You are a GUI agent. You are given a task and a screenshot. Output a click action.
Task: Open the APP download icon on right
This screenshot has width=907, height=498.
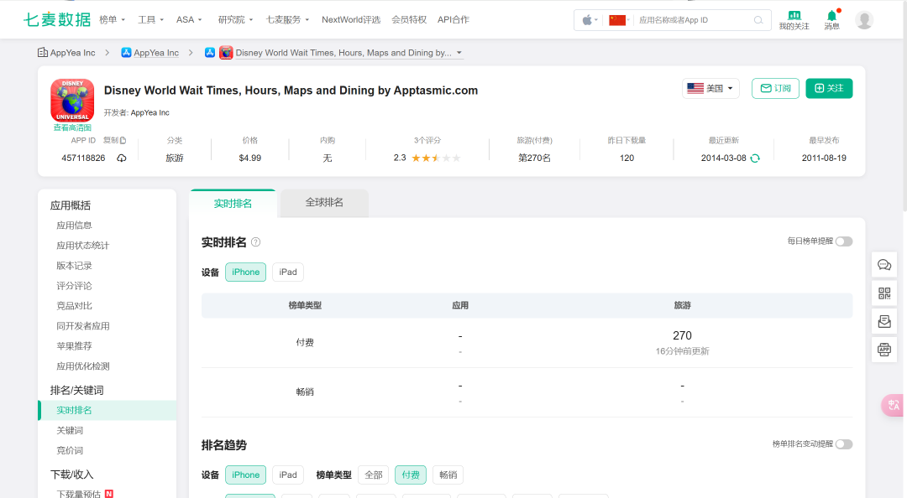[883, 349]
